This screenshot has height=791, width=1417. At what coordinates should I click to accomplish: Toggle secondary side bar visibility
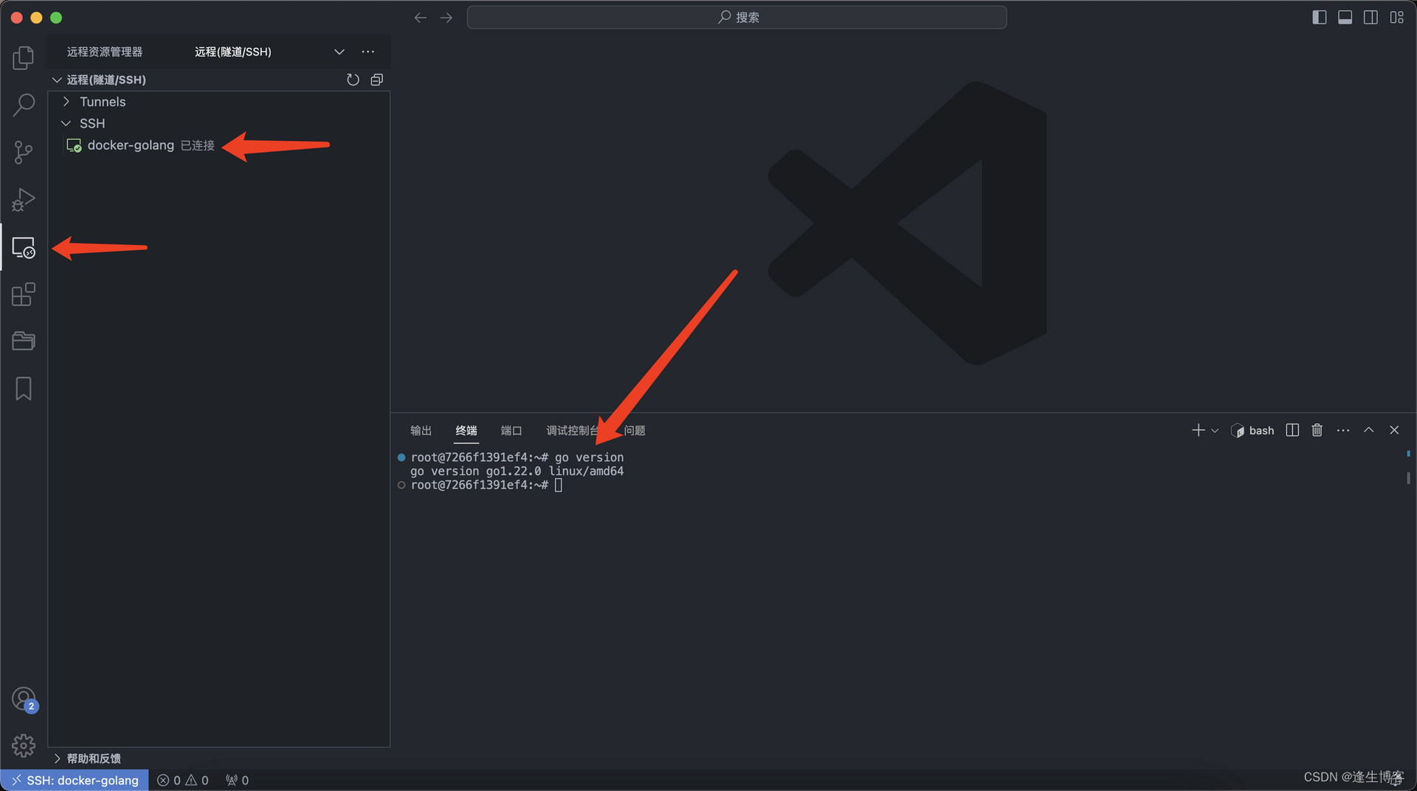click(x=1371, y=17)
